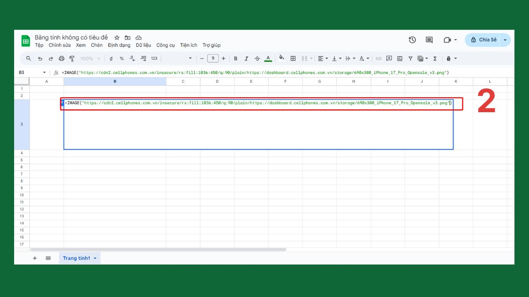529x297 pixels.
Task: Toggle italic formatting
Action: point(246,58)
